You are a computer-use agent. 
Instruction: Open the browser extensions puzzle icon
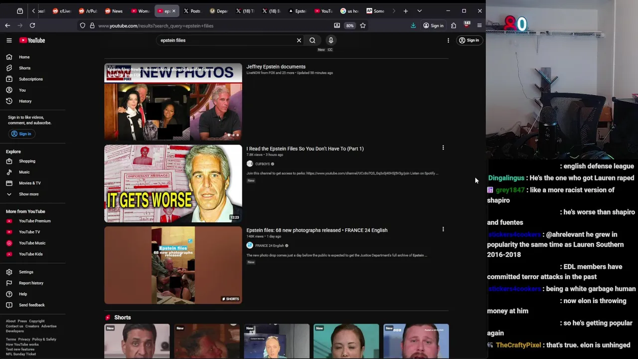(x=454, y=25)
